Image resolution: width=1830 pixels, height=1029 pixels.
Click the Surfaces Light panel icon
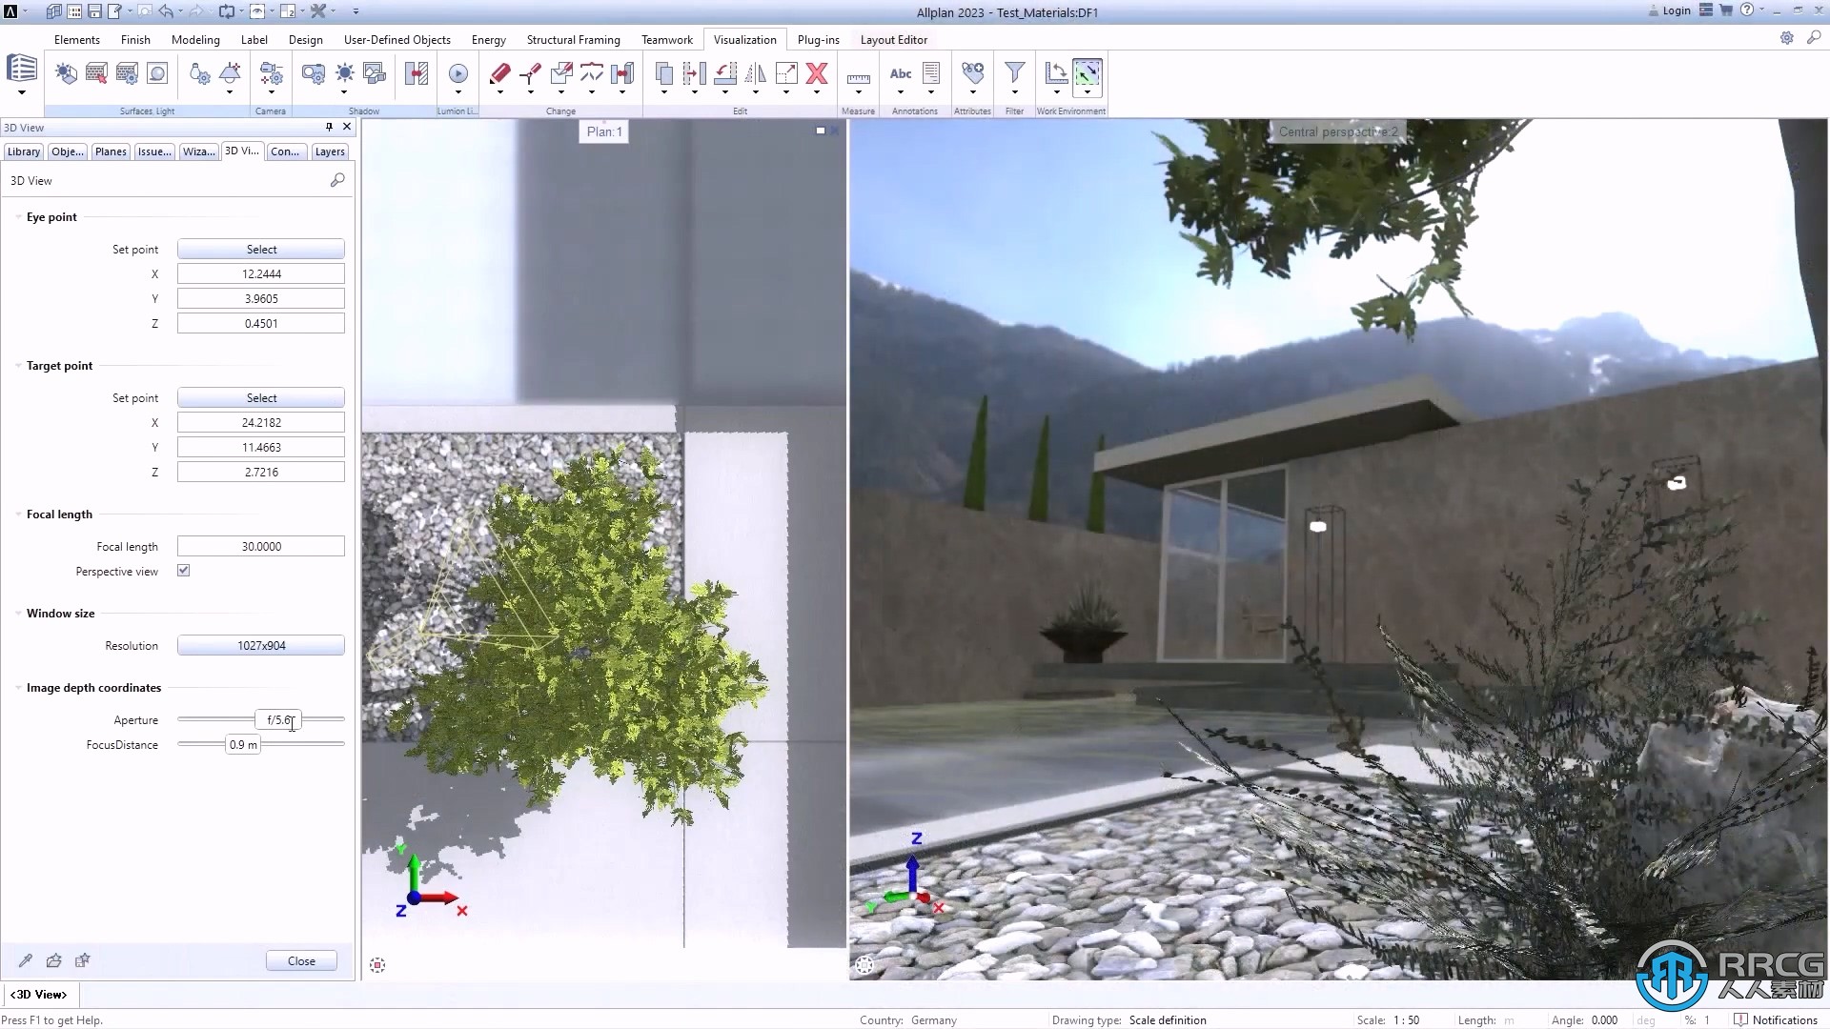pyautogui.click(x=147, y=111)
